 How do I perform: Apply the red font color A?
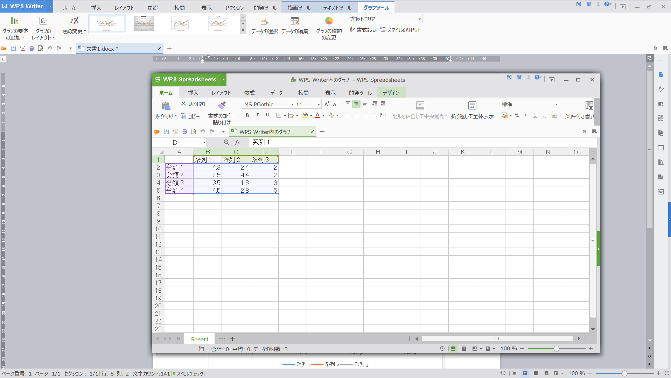[317, 115]
